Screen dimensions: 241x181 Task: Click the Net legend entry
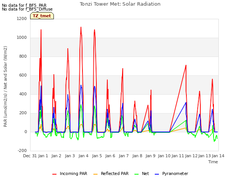click(142, 173)
